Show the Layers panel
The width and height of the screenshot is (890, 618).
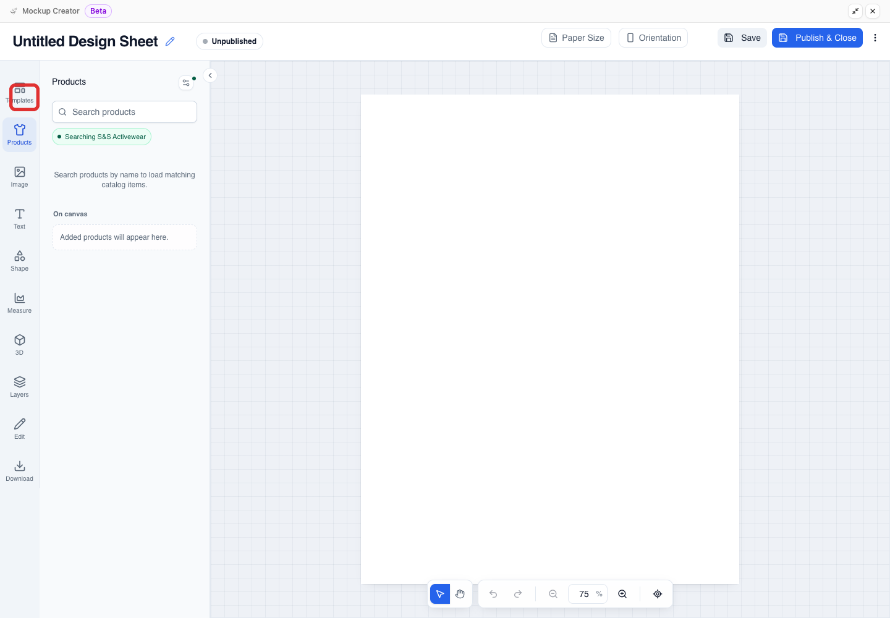coord(20,387)
